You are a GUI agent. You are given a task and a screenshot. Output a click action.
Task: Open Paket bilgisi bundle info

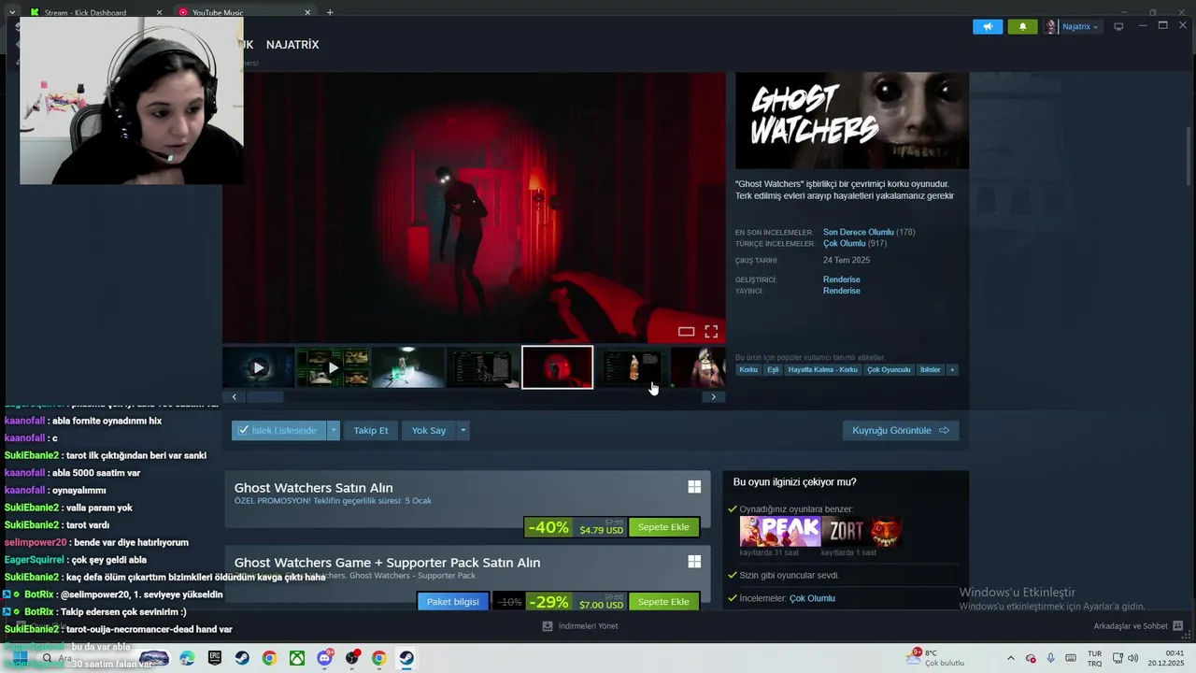452,602
